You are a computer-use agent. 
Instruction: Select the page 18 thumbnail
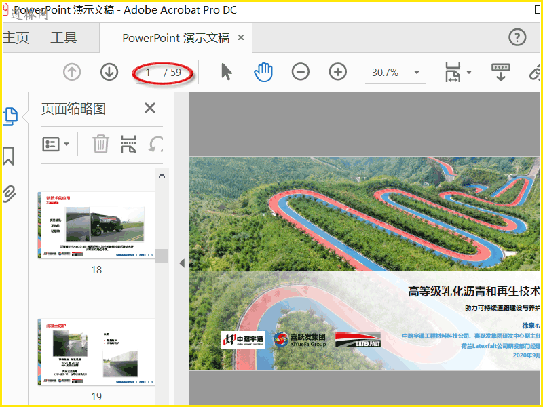coord(96,225)
